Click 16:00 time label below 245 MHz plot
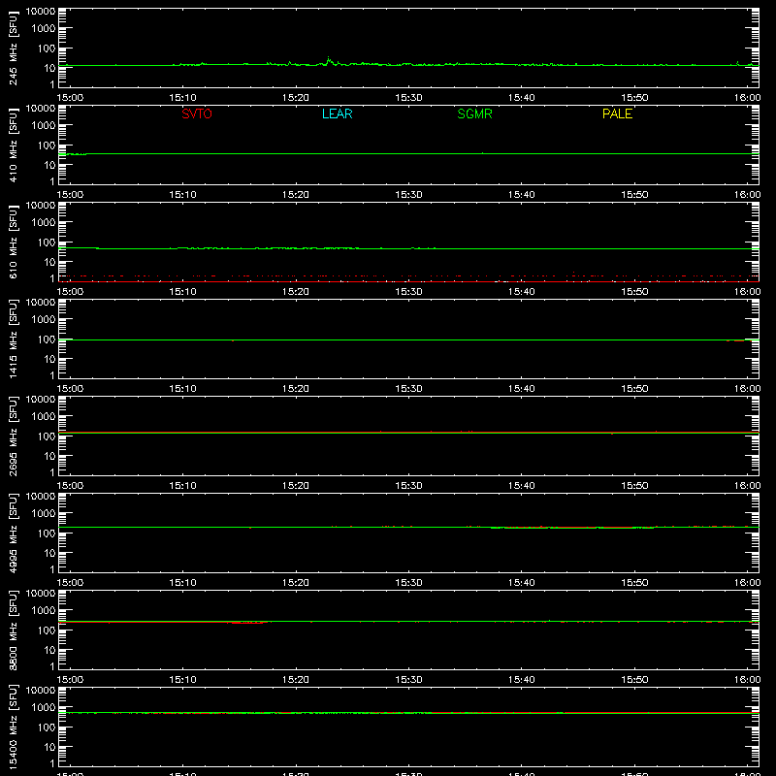The width and height of the screenshot is (776, 776). point(747,98)
